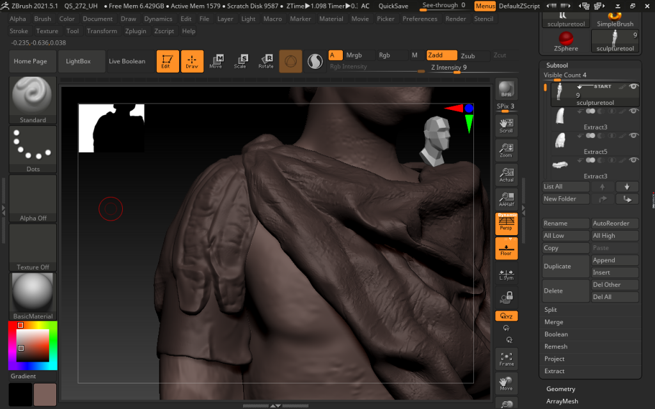Click the Frame mesh icon
The image size is (655, 409).
tap(507, 359)
